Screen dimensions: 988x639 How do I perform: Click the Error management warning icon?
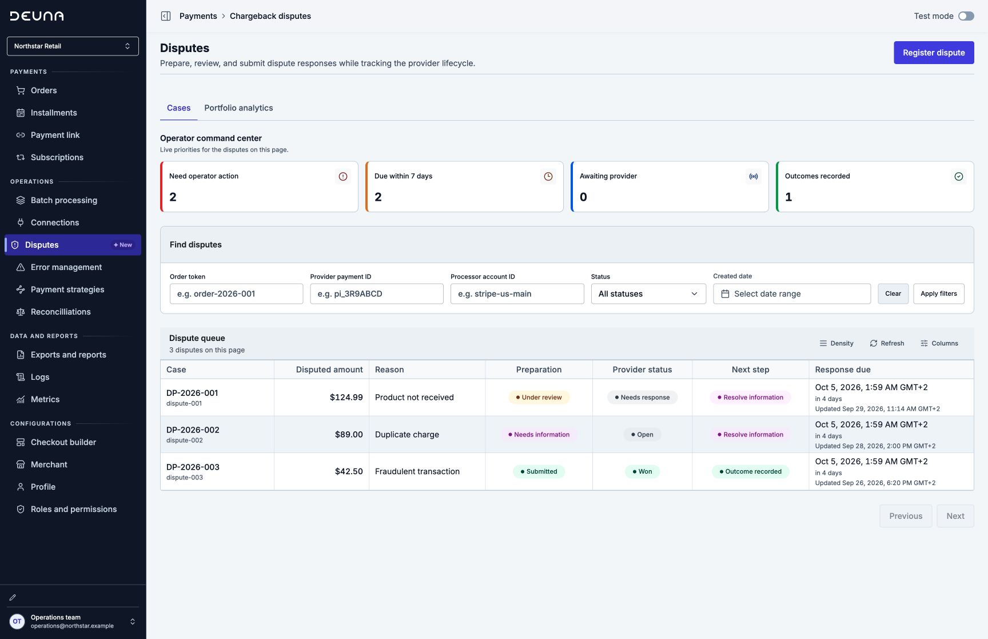click(21, 267)
